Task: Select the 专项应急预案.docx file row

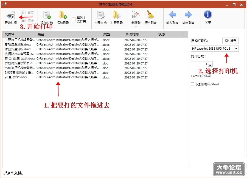Action: click(95, 44)
